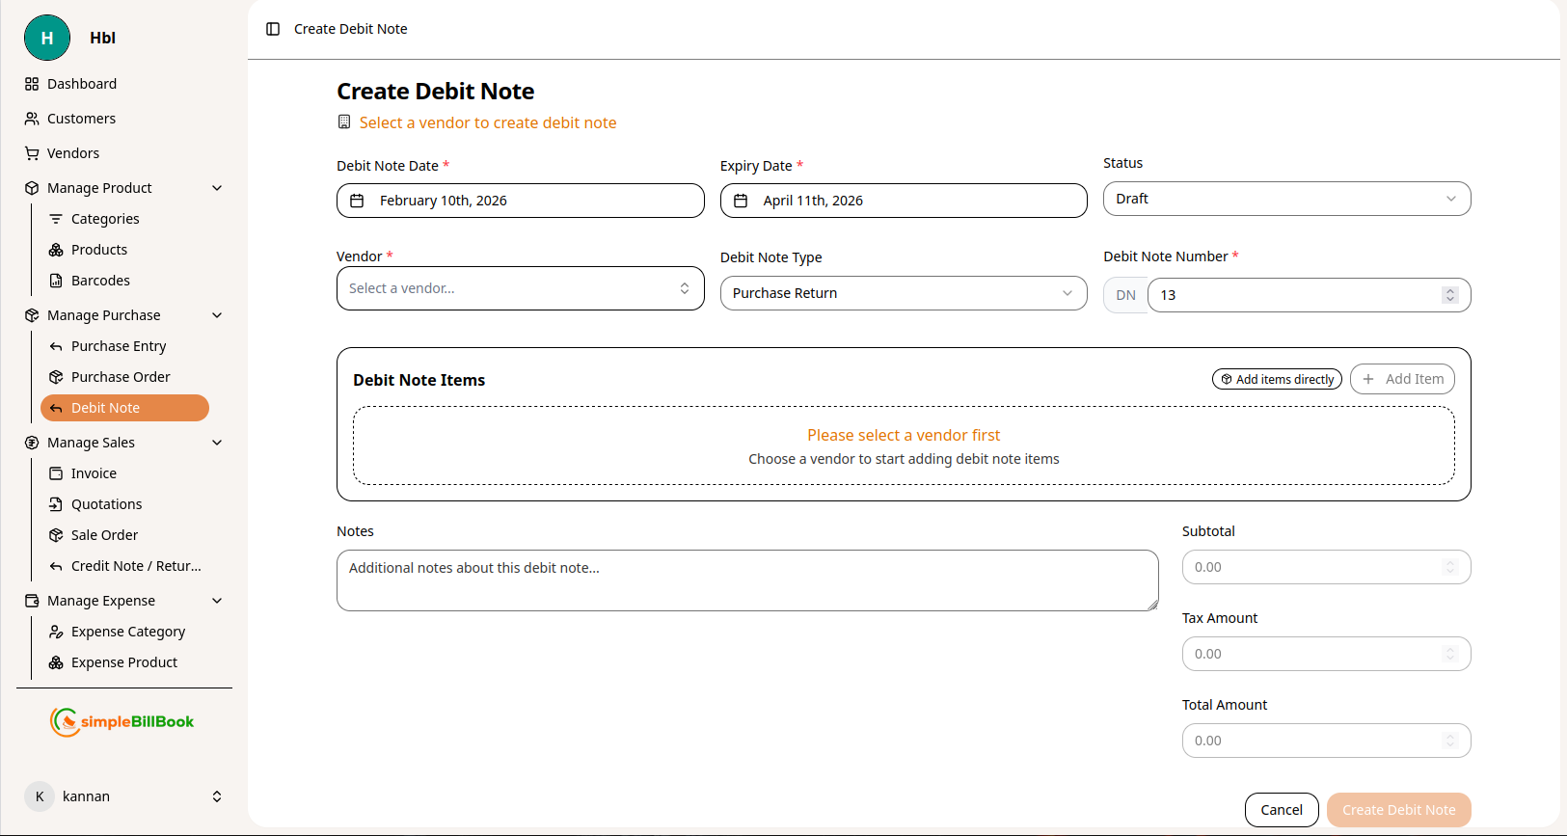This screenshot has height=836, width=1567.
Task: Click the Vendors cart icon
Action: (32, 153)
